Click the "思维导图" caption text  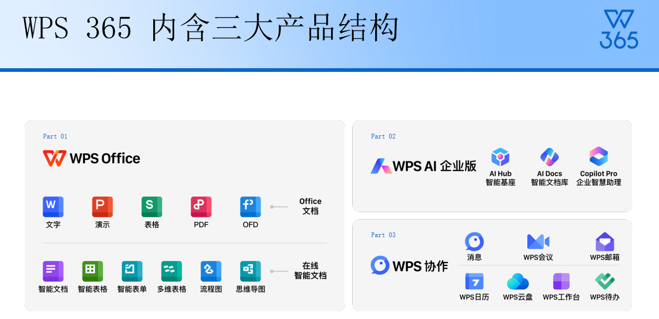250,289
